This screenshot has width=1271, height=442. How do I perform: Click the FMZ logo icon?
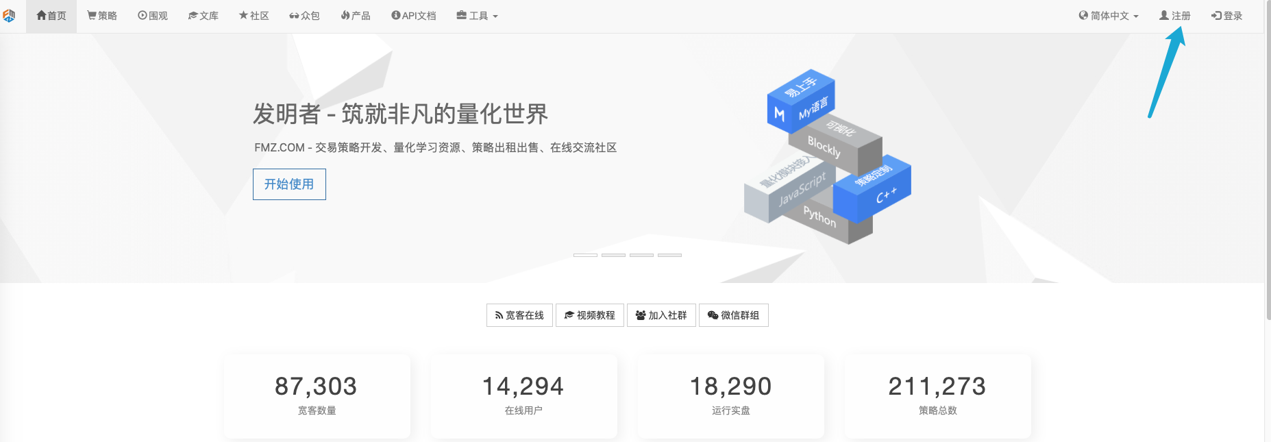coord(9,15)
